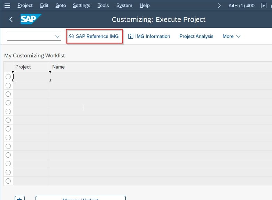Click SAP Reference IMG button
272x200 pixels.
point(94,36)
